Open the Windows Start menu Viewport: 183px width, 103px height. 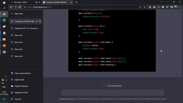(x=4, y=3)
